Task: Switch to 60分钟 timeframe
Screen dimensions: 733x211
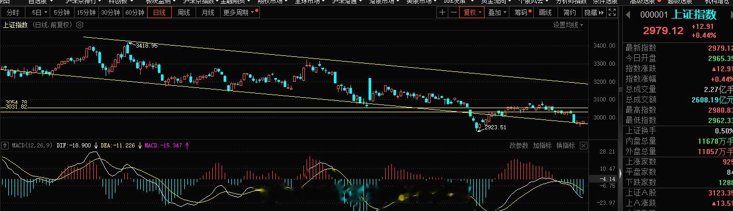Action: [x=135, y=13]
